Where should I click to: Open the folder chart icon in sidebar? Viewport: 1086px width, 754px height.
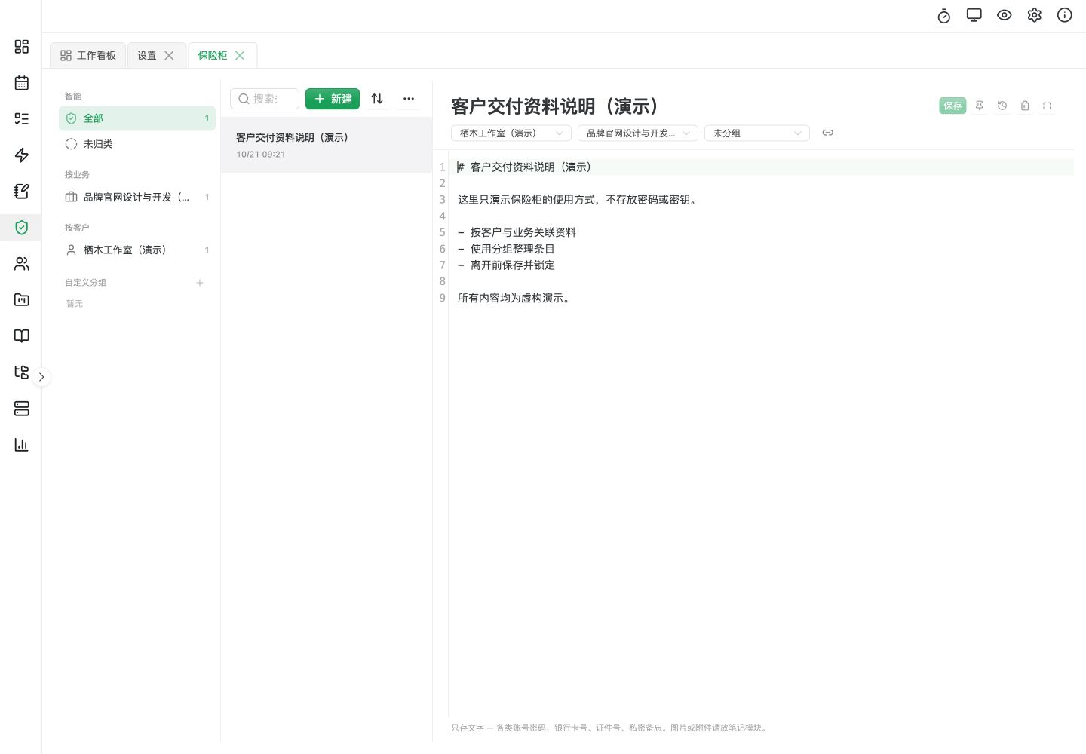pos(22,300)
